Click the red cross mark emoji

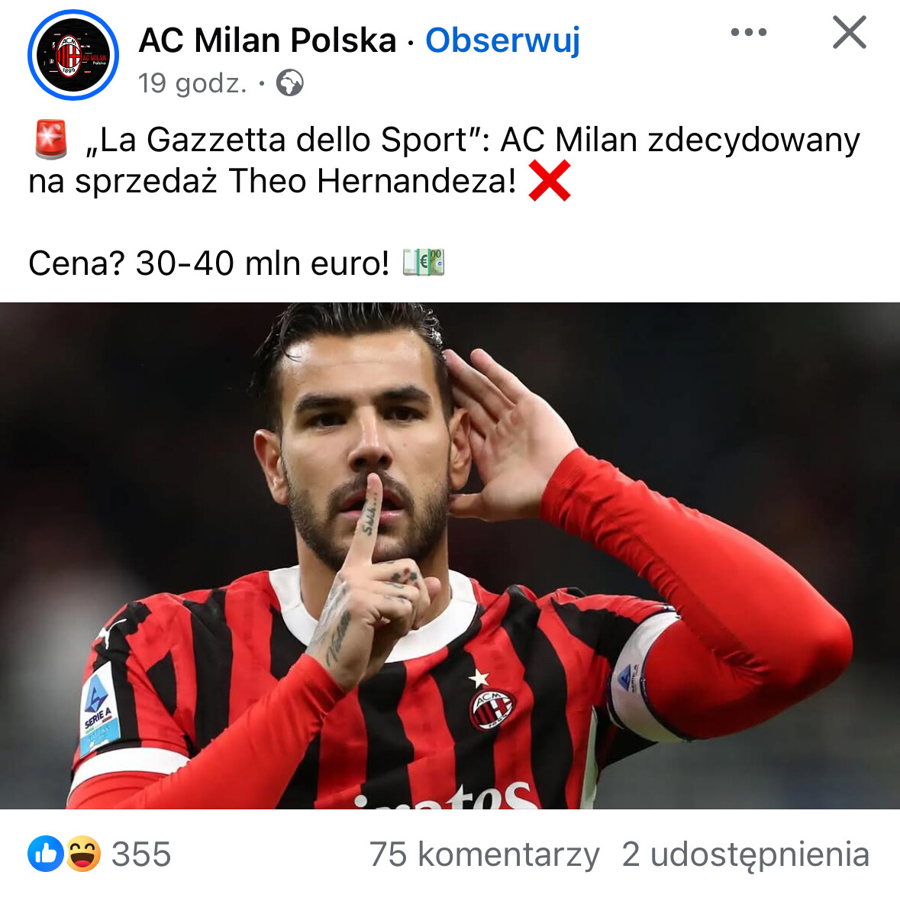[x=550, y=180]
